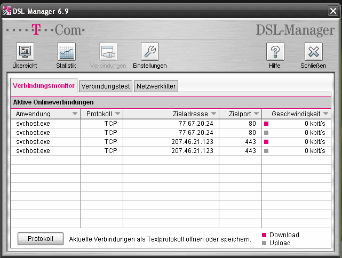Click the DSL-Manager banner title
The image size is (342, 258).
295,30
